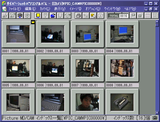
Task: Open the blue folder icon in toolbar
Action: point(53,16)
